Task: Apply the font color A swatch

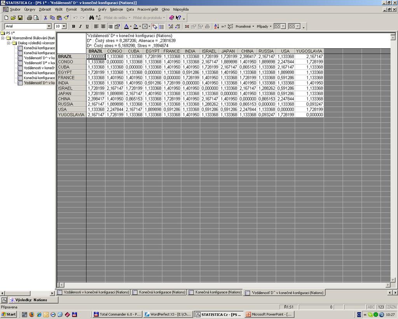Action: coord(126,26)
